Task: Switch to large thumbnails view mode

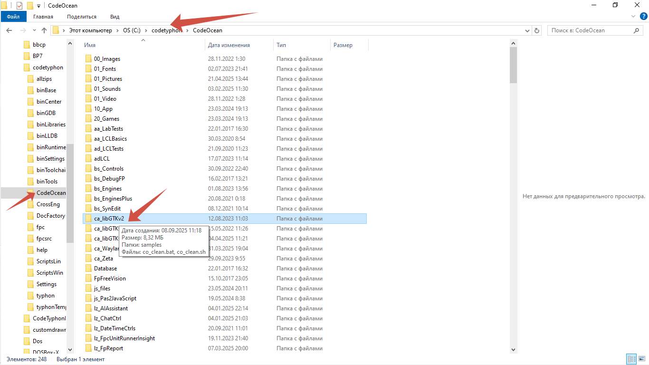Action: (x=641, y=359)
